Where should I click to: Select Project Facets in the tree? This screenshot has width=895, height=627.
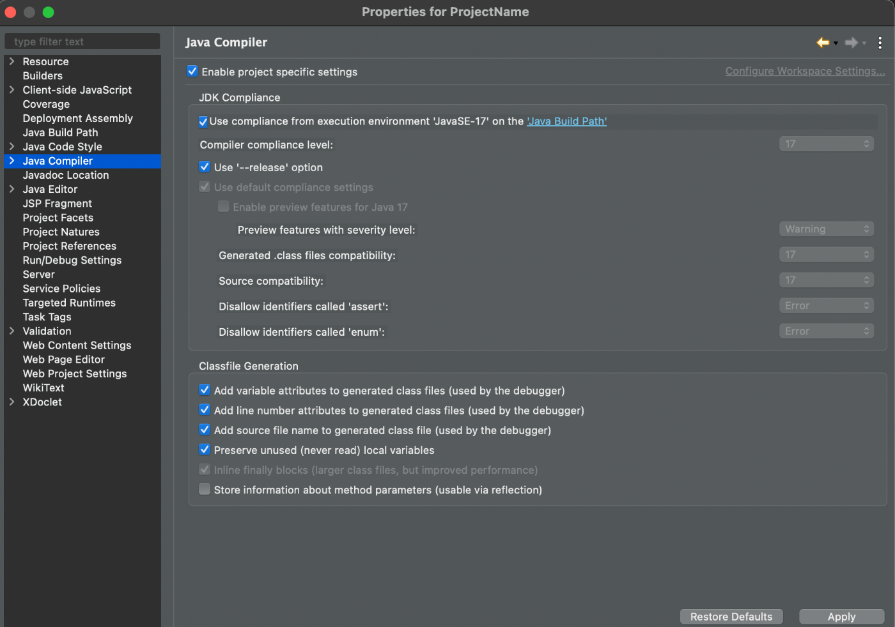click(x=58, y=218)
